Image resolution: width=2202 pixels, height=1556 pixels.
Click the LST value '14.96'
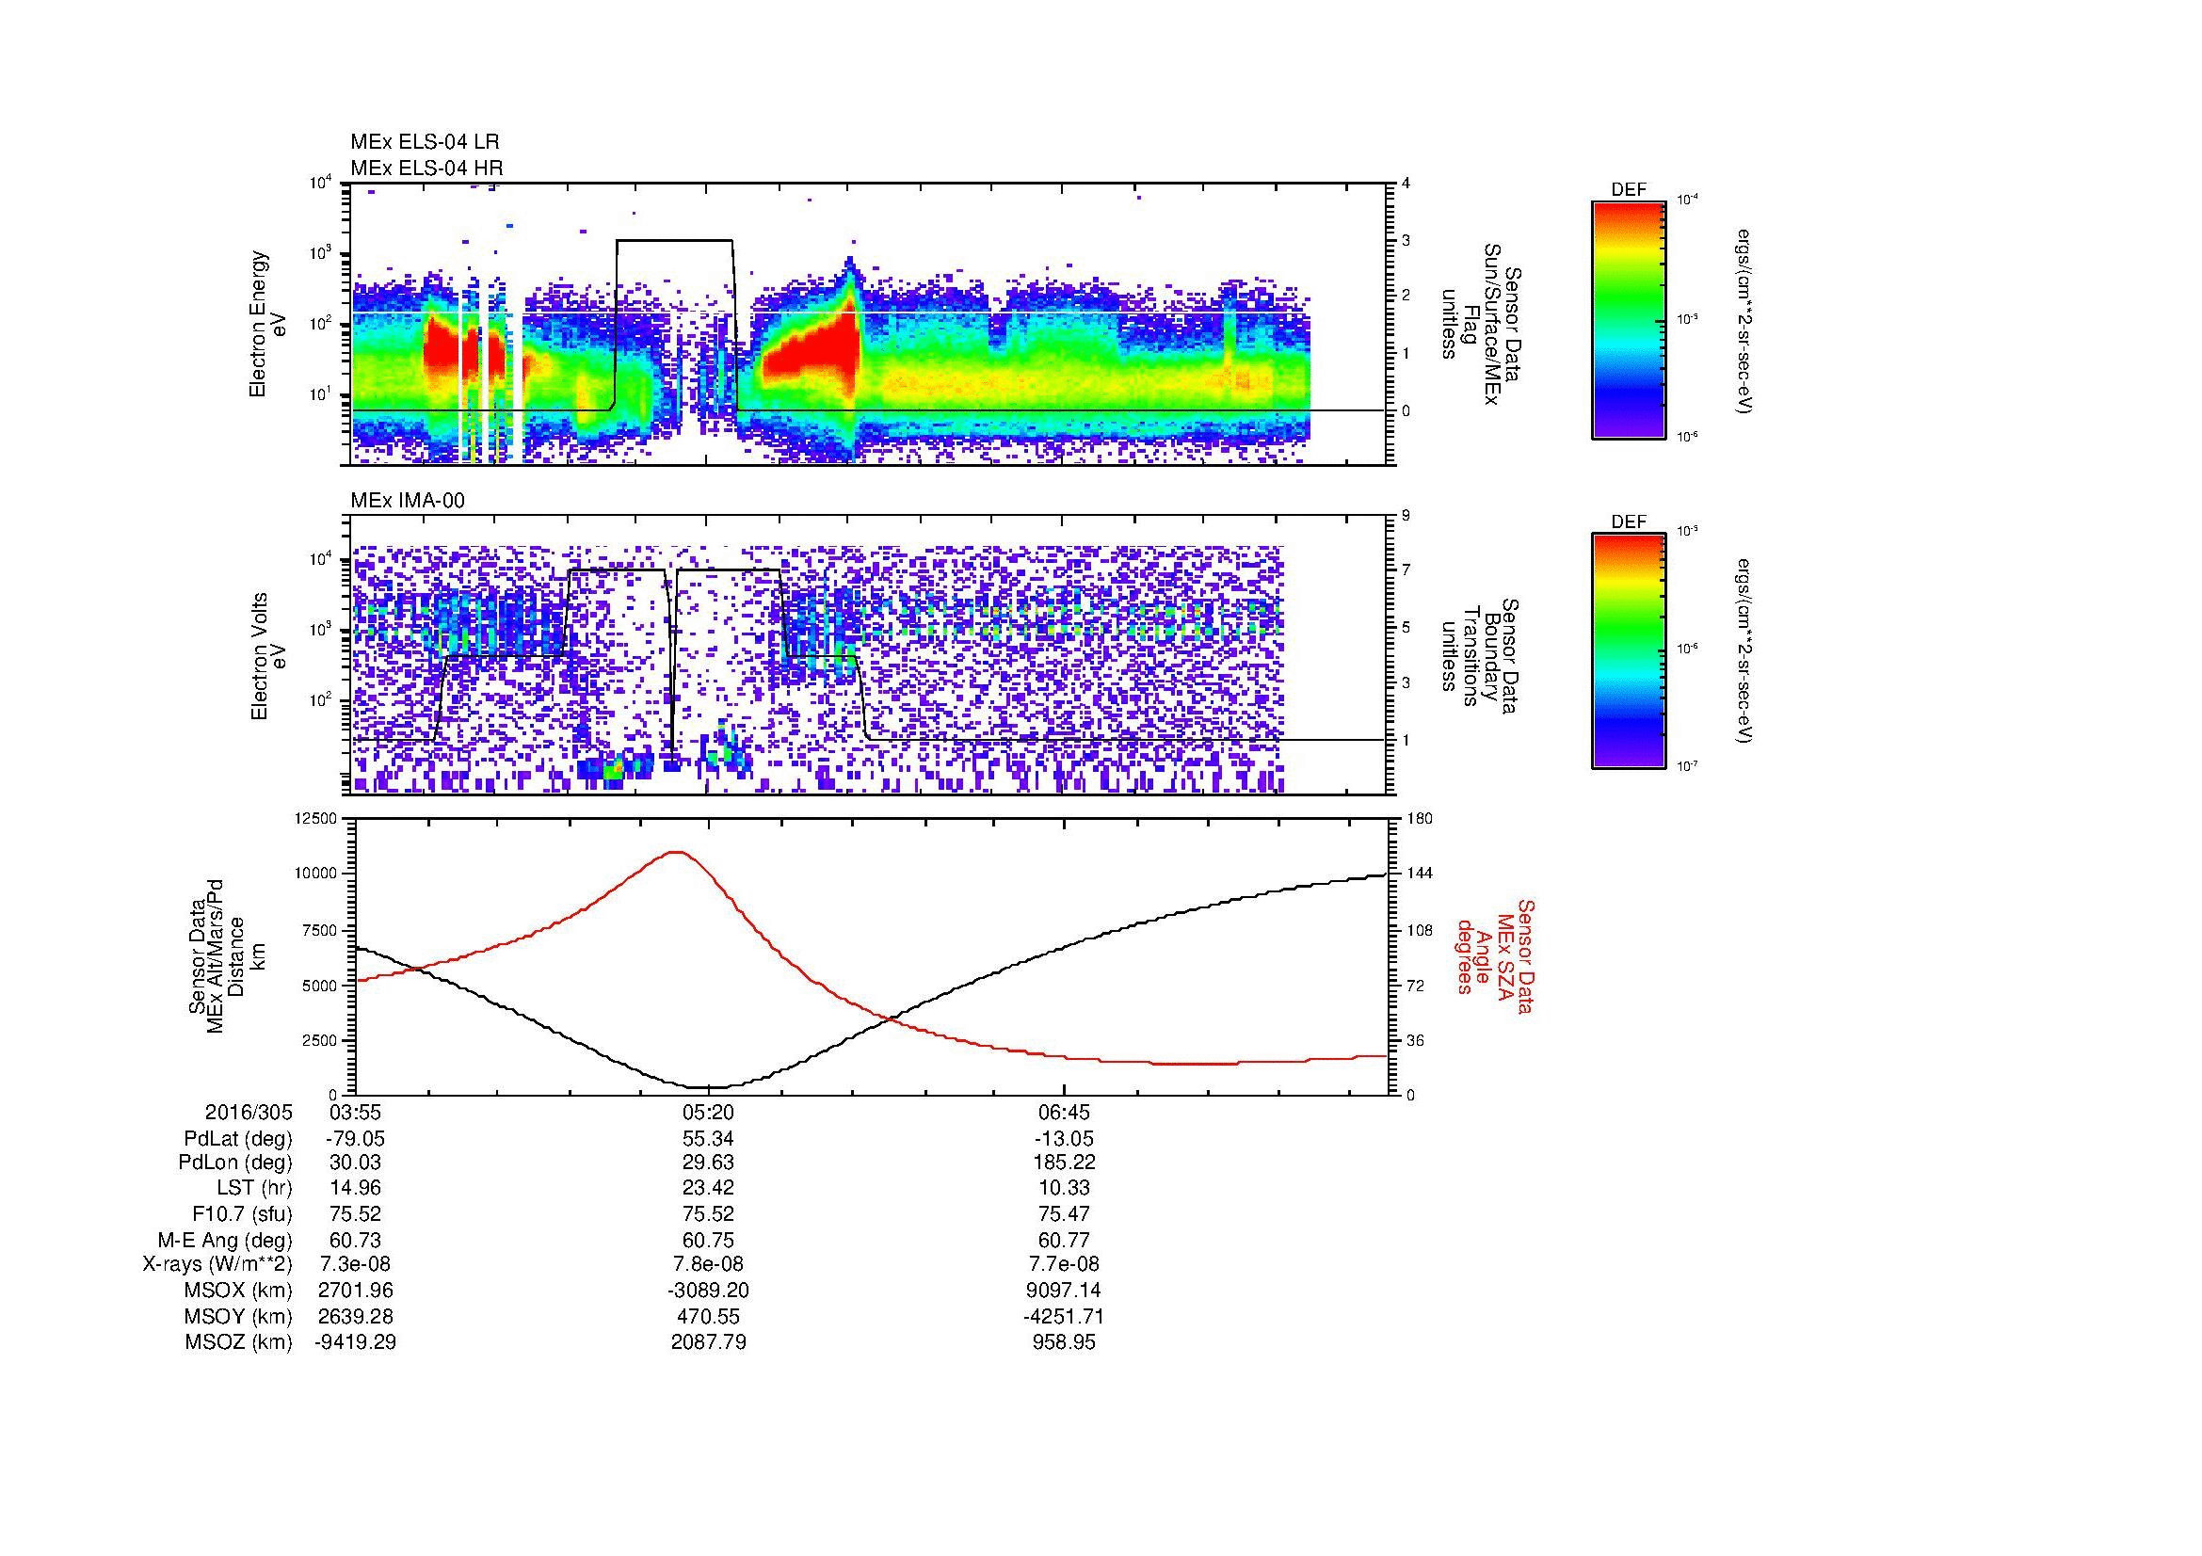pos(355,1188)
